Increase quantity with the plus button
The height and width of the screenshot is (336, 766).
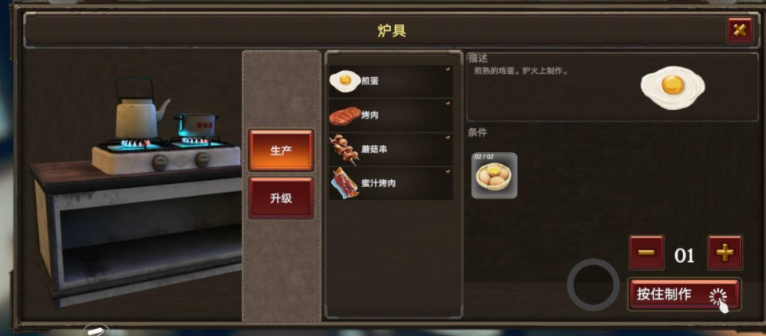725,252
